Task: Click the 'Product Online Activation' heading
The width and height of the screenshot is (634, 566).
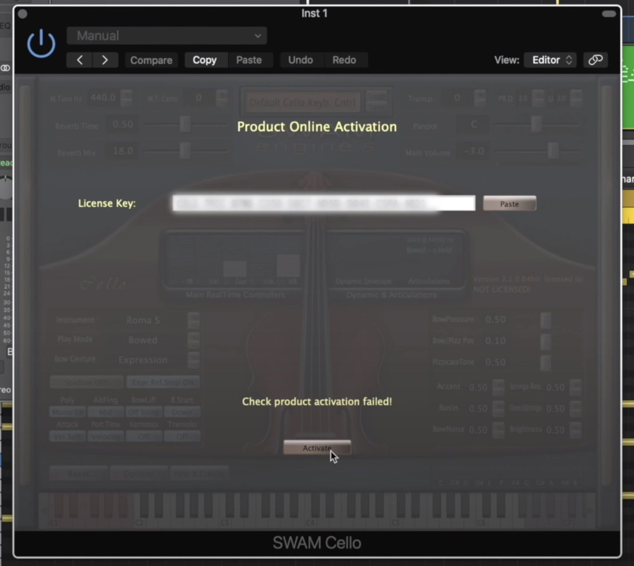Action: (317, 127)
